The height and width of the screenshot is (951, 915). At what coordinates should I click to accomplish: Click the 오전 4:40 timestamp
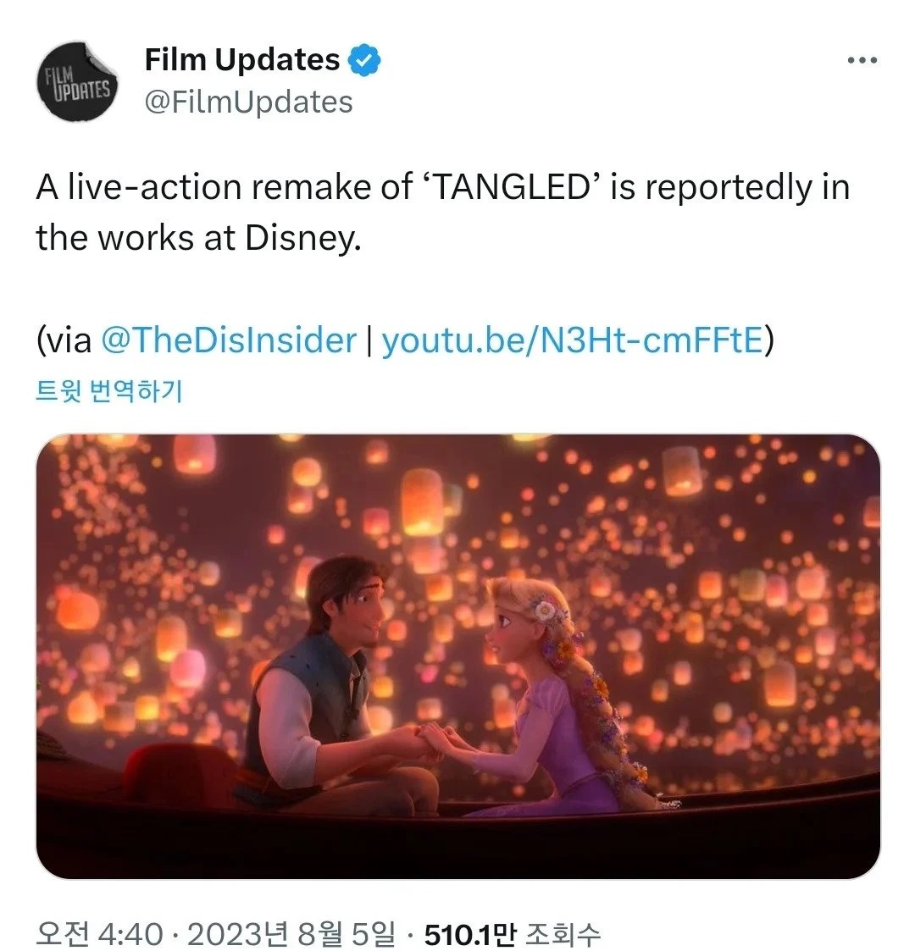pyautogui.click(x=99, y=934)
